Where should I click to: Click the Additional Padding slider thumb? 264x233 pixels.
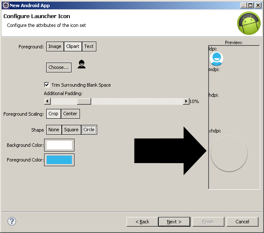pos(84,101)
